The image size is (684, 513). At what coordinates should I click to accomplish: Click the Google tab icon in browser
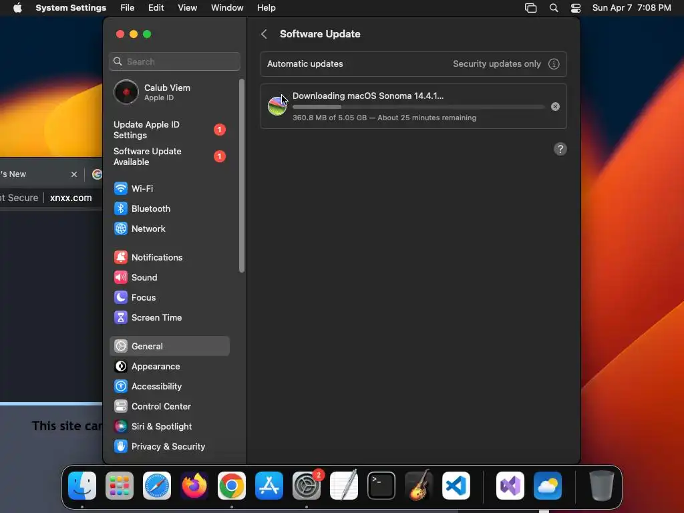point(97,174)
